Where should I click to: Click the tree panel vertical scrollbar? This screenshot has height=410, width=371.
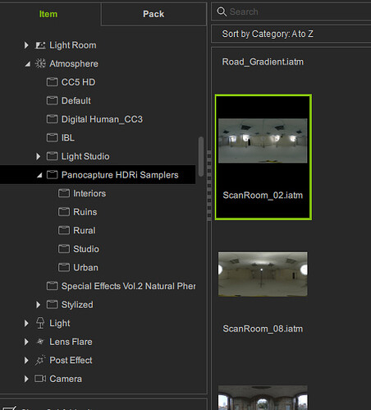click(201, 157)
